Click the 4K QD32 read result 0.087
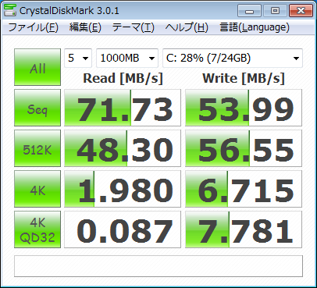The height and width of the screenshot is (288, 317). (123, 229)
